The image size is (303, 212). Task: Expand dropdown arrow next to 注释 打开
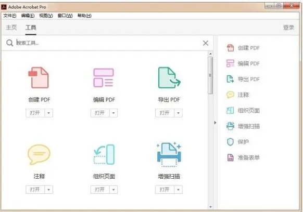tap(49, 190)
